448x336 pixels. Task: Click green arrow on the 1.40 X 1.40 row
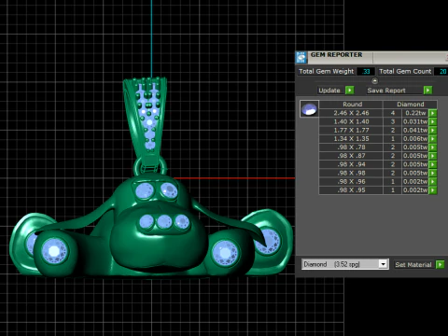point(433,121)
